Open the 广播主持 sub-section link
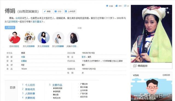 84,84
